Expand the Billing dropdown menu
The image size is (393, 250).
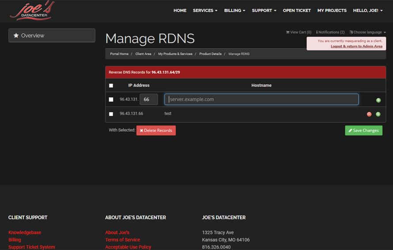[x=234, y=11]
